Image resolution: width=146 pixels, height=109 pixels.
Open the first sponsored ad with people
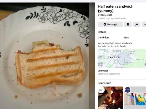[x=111, y=98]
